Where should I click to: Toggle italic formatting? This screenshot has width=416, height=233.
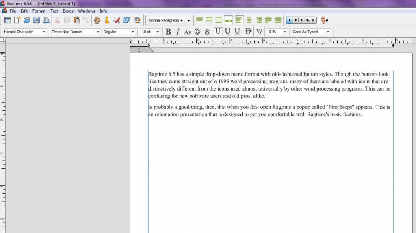tap(178, 32)
